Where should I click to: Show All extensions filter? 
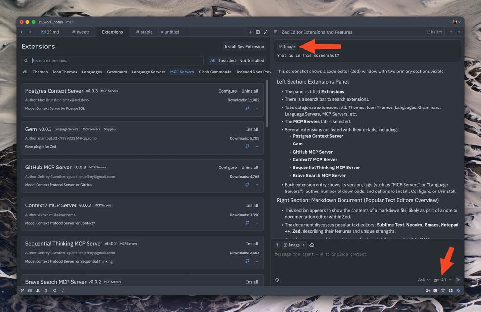[213, 60]
